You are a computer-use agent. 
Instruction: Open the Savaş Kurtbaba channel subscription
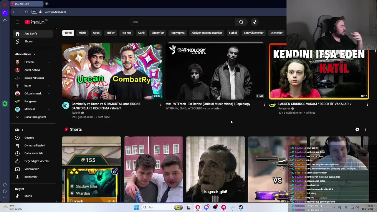click(x=33, y=78)
